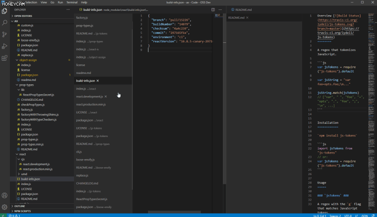The image size is (377, 217).
Task: Show errors and warnings in status bar
Action: click(15, 215)
